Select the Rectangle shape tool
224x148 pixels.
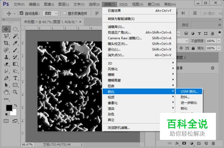click(15, 85)
